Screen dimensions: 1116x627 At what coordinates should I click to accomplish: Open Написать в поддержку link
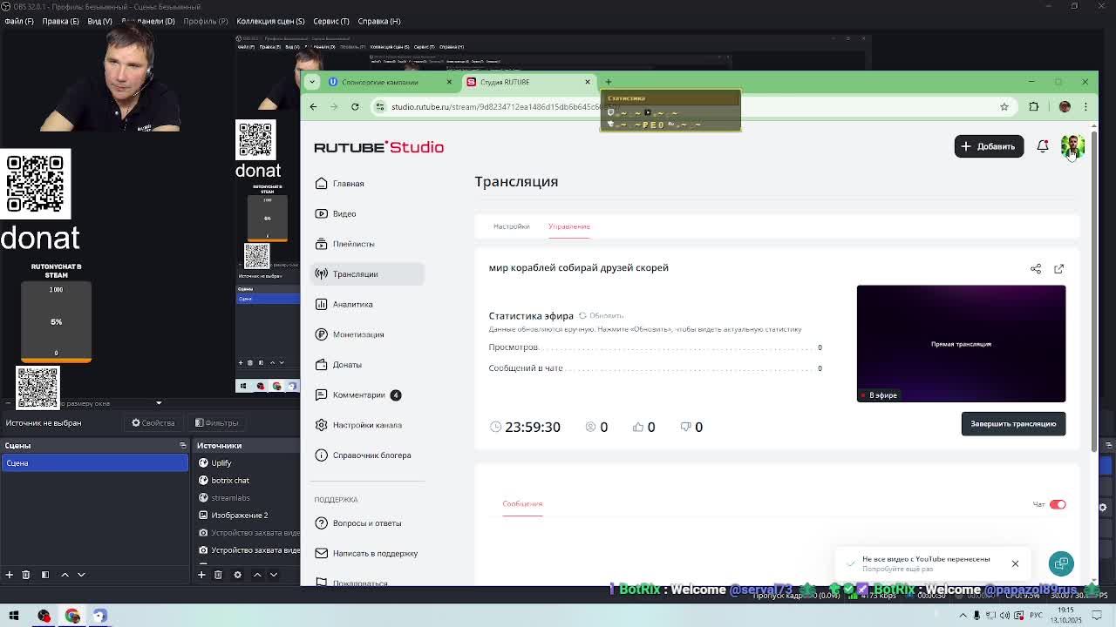(x=366, y=553)
